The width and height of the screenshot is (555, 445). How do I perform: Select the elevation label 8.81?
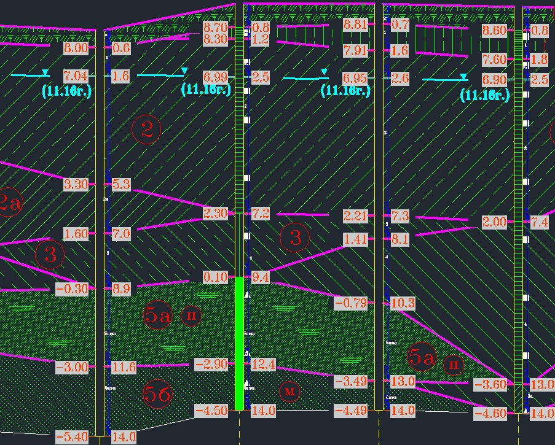[355, 25]
